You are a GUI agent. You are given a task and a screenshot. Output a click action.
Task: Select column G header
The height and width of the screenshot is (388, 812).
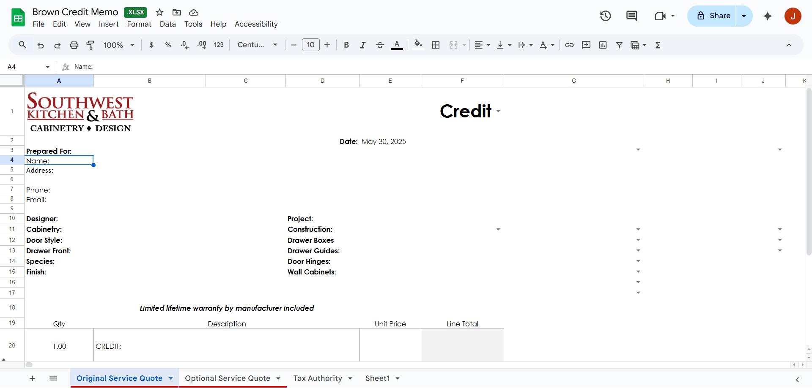tap(573, 81)
